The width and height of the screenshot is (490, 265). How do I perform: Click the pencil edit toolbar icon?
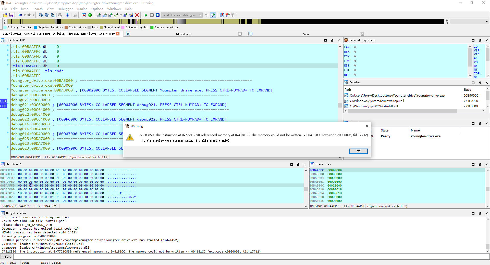[x=131, y=15]
